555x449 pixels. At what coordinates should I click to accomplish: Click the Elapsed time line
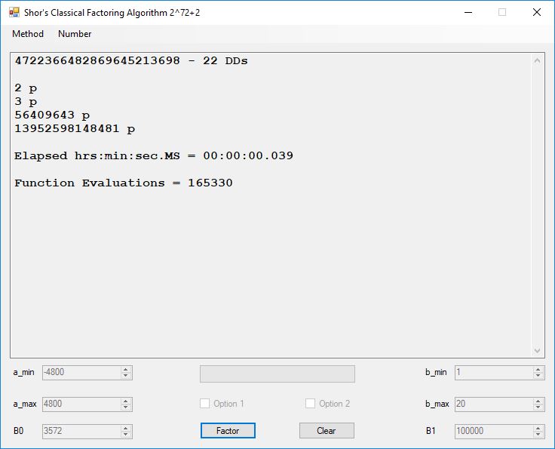(x=154, y=155)
